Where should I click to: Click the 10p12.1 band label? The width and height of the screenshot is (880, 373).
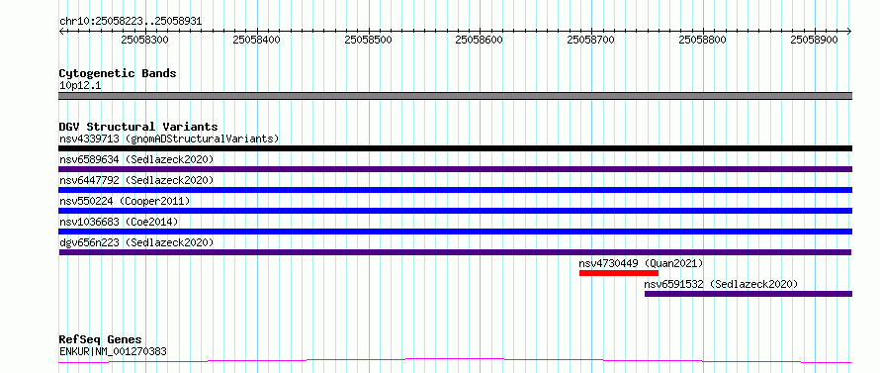pos(80,86)
